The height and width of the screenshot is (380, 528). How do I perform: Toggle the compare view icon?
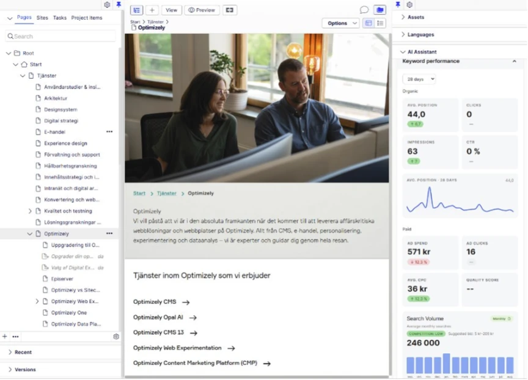(x=230, y=10)
